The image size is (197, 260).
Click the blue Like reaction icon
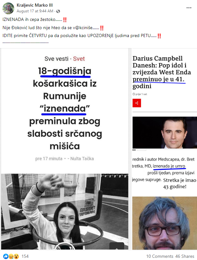pyautogui.click(x=6, y=256)
